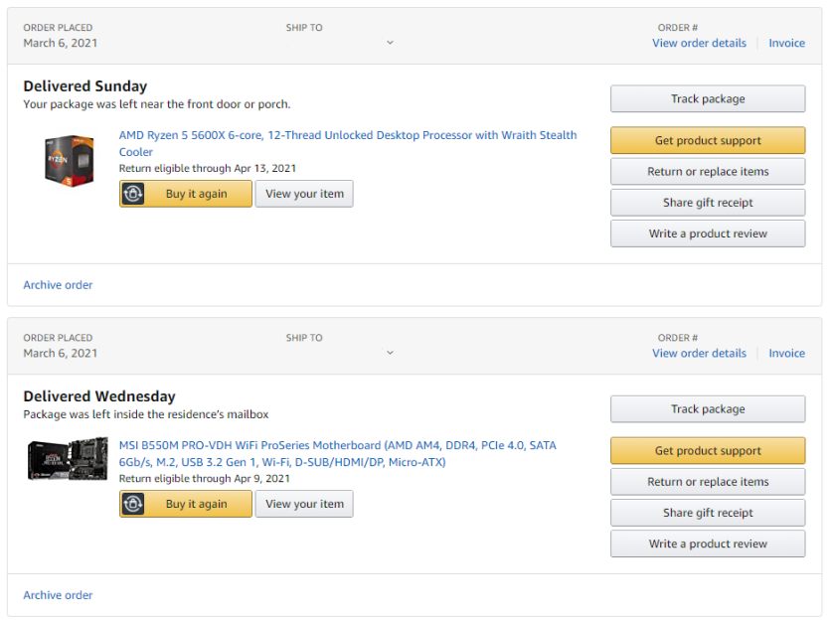View your item for the AMD Ryzen processor
Viewport: 831px width, 622px height.
click(x=304, y=194)
